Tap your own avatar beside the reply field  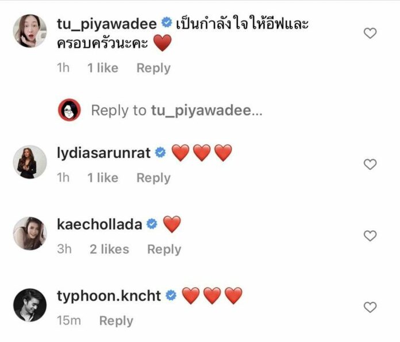pyautogui.click(x=70, y=110)
